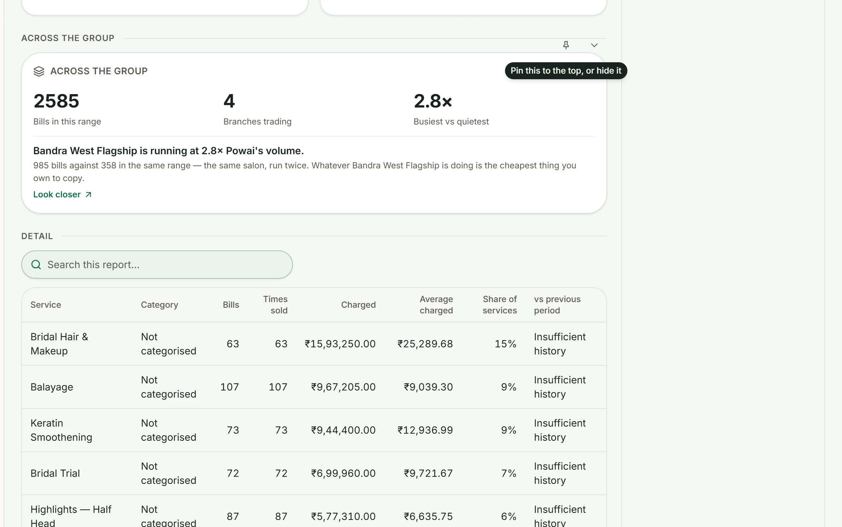Click the stacked layers icon beside Across the Group
This screenshot has width=842, height=527.
39,71
